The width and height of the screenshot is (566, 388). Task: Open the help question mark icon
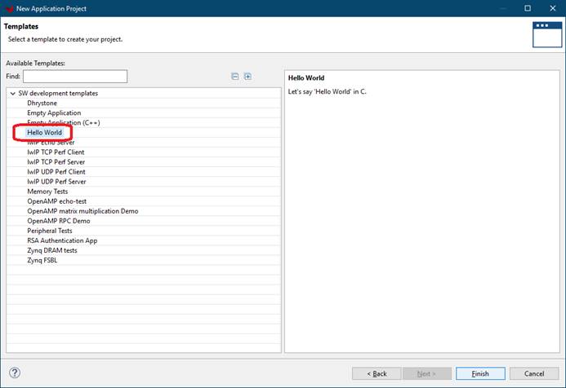pyautogui.click(x=15, y=373)
